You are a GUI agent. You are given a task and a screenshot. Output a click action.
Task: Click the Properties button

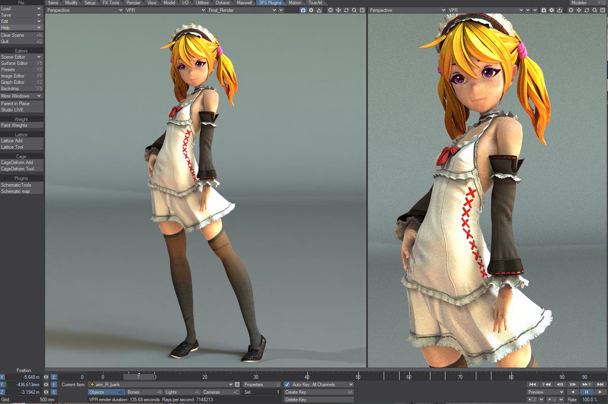coord(262,385)
